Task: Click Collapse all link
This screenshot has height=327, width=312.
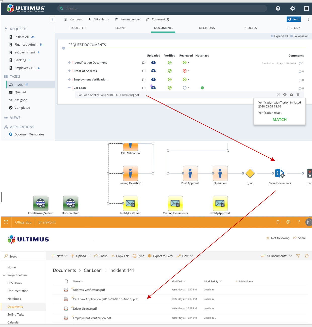Action: click(299, 36)
